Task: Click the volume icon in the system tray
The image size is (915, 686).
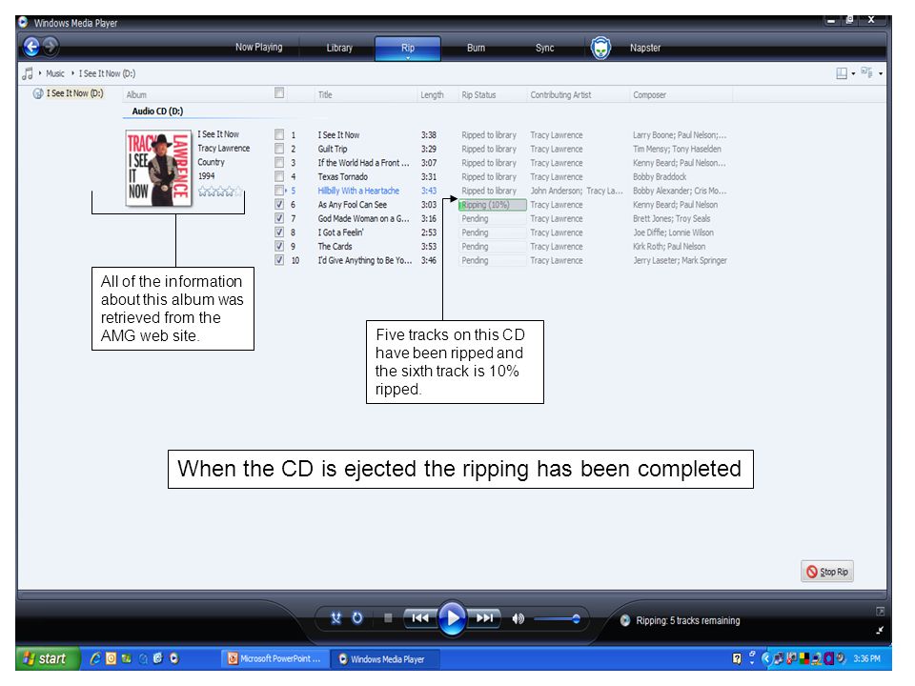Action: tap(841, 658)
